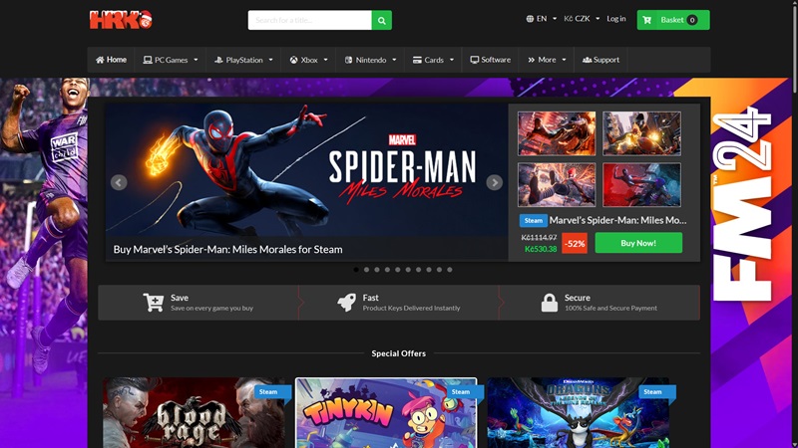Select the sixth carousel dot
The width and height of the screenshot is (798, 448).
click(408, 270)
